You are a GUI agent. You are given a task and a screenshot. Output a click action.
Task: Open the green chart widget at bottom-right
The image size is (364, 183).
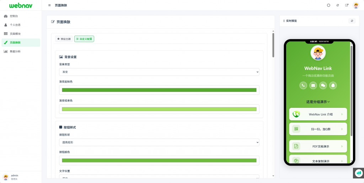(x=359, y=173)
